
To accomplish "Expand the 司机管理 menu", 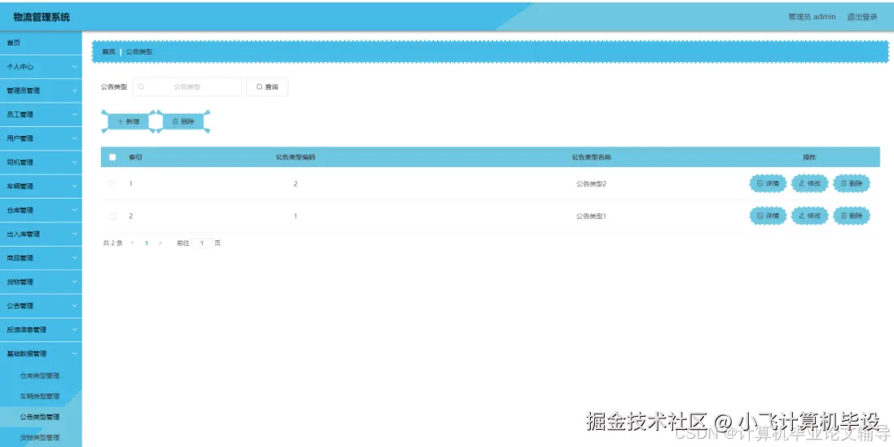I will [x=41, y=162].
